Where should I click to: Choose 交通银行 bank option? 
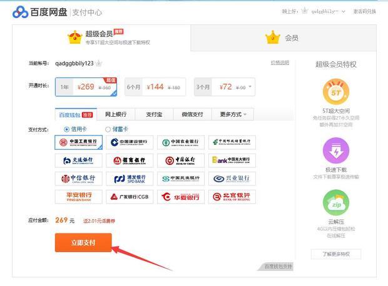79,160
